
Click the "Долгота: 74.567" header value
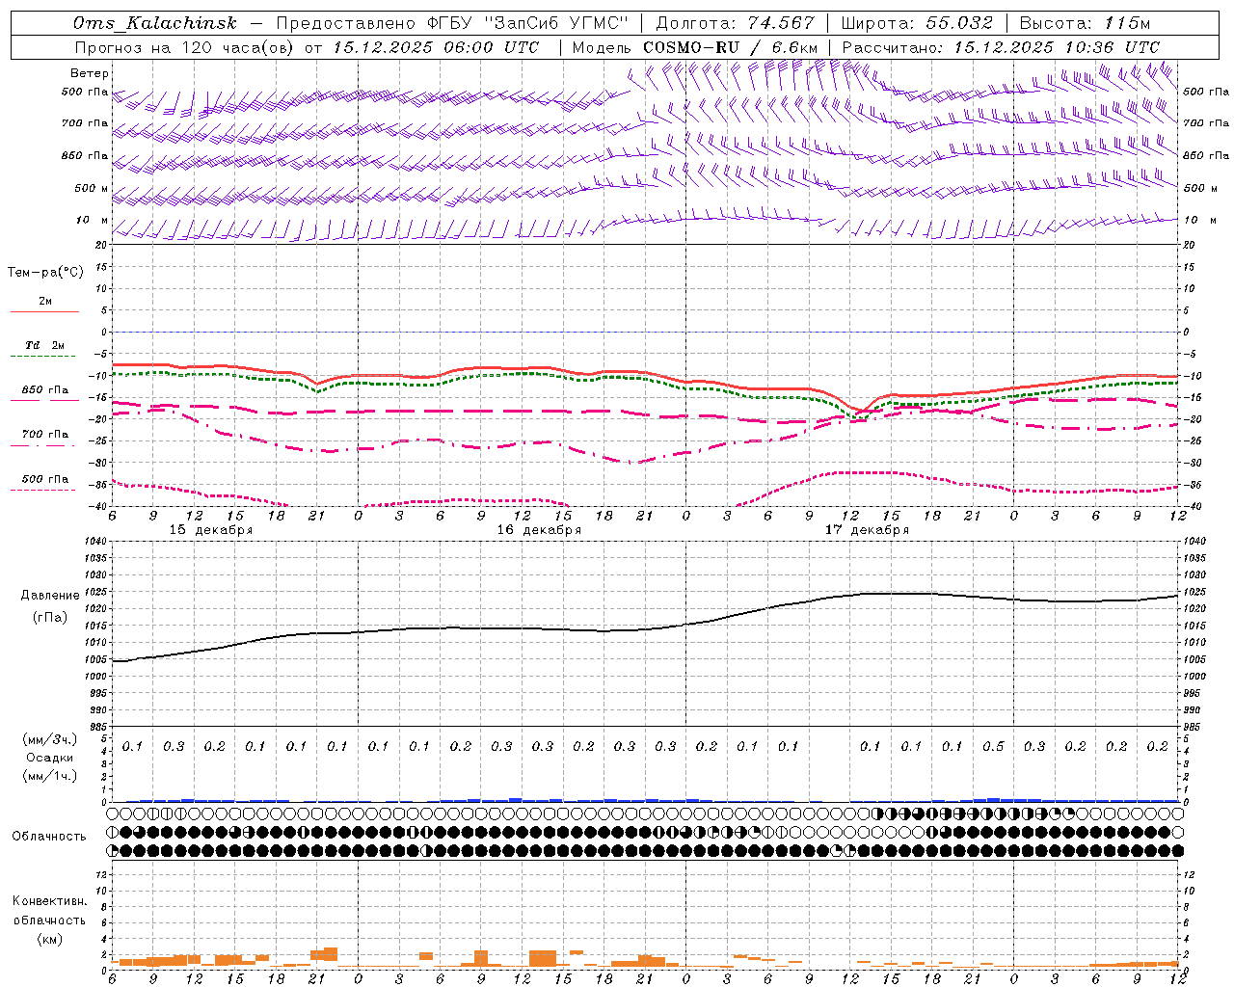(735, 23)
